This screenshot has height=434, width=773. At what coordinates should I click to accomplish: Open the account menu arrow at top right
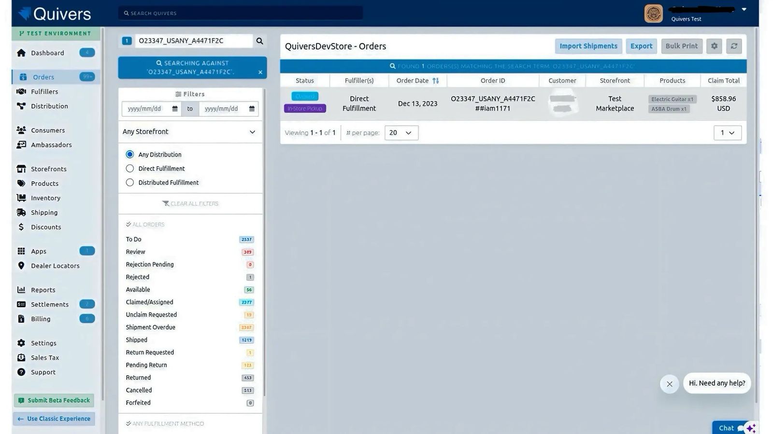(x=744, y=9)
